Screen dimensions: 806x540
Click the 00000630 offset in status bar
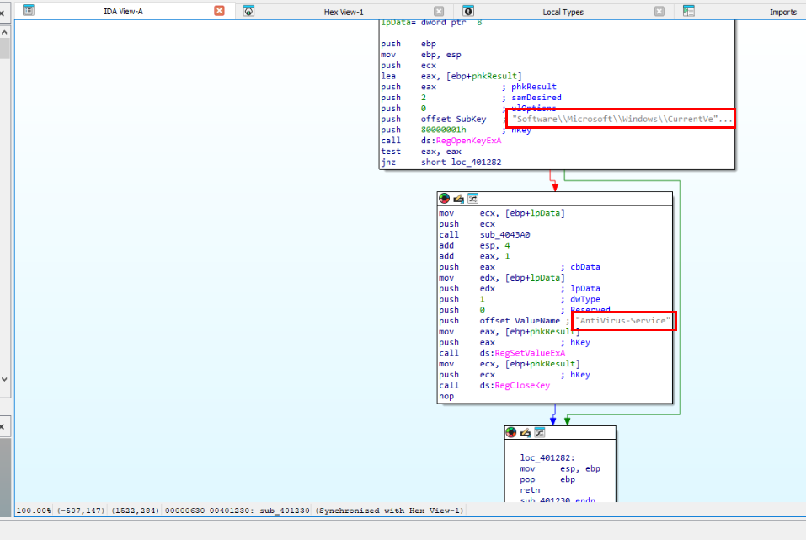184,511
